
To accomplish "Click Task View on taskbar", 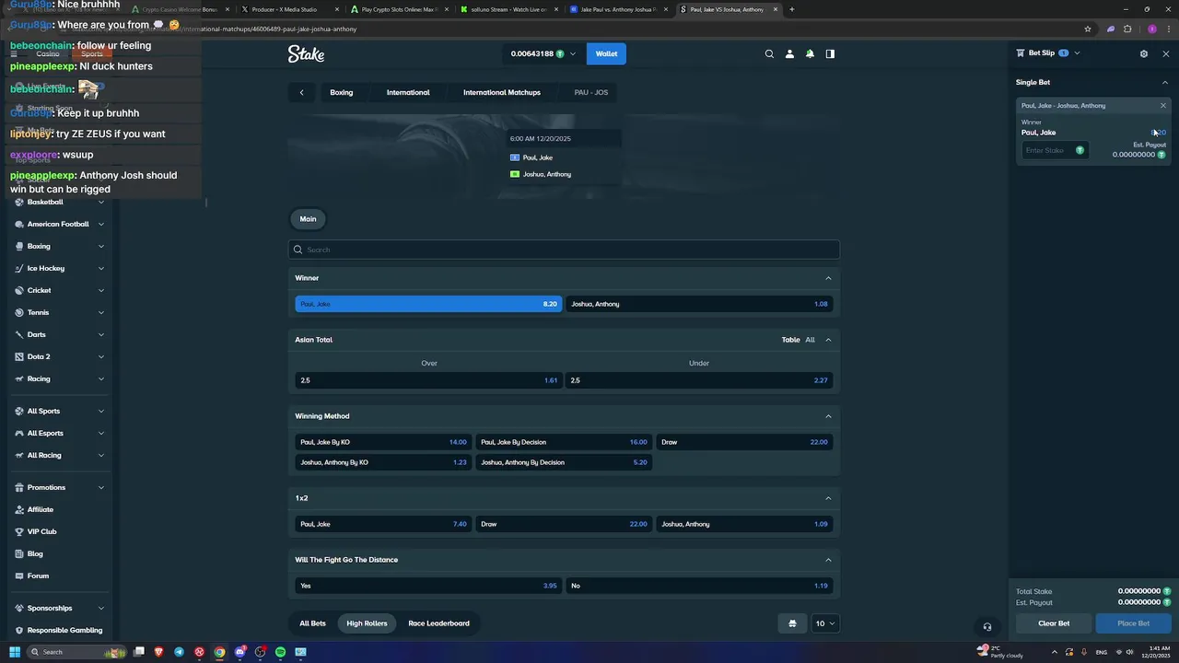I will pyautogui.click(x=139, y=652).
